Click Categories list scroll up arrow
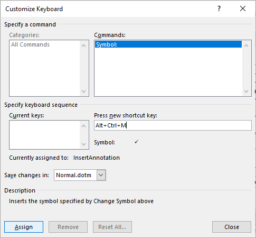256x238 pixels. point(84,45)
